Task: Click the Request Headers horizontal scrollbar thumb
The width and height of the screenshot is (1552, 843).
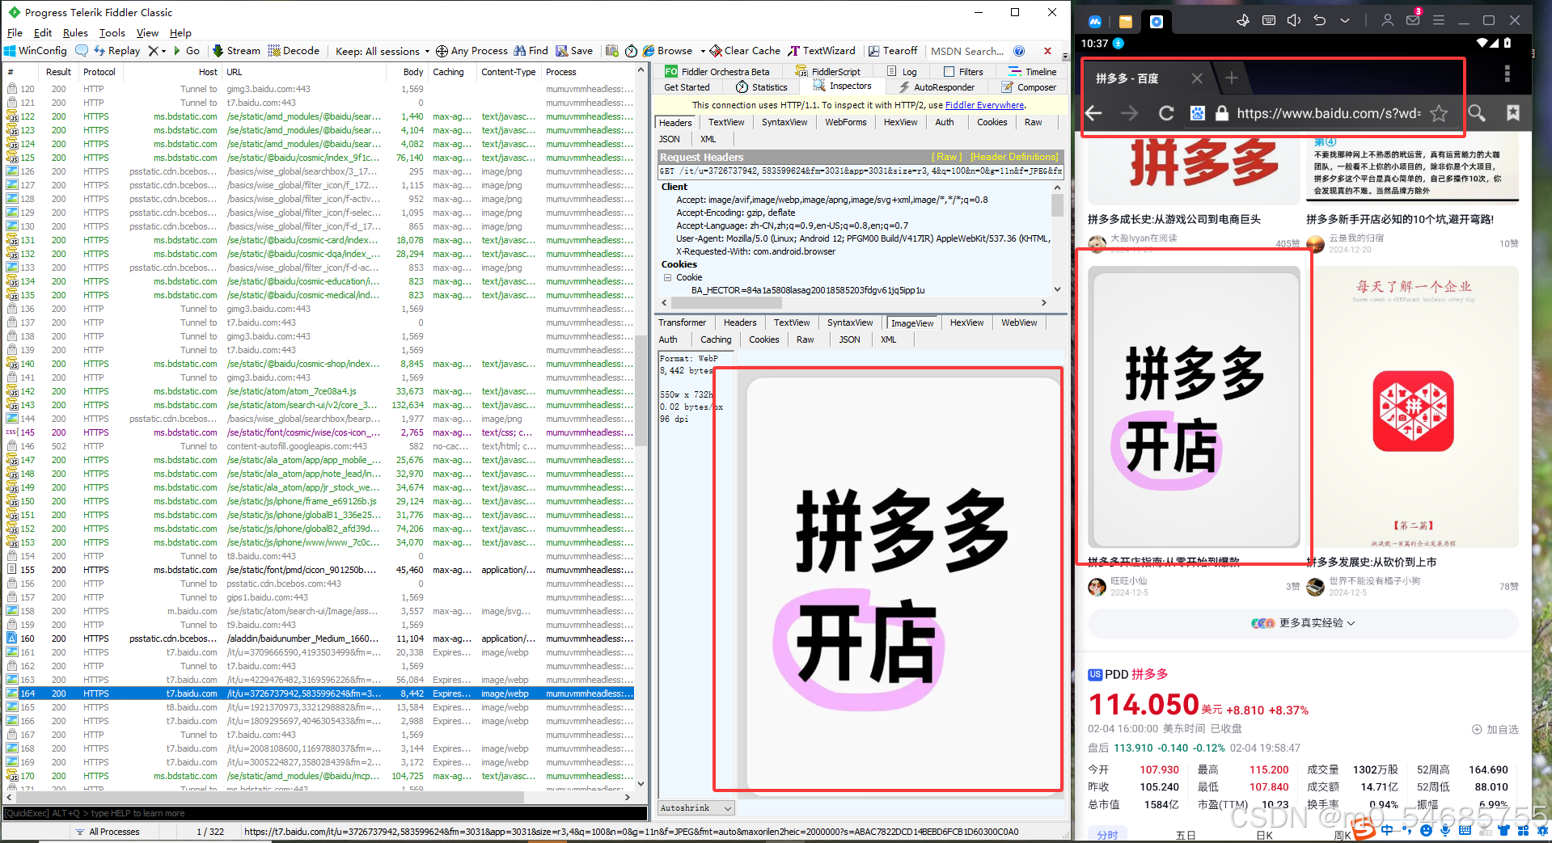Action: [726, 303]
